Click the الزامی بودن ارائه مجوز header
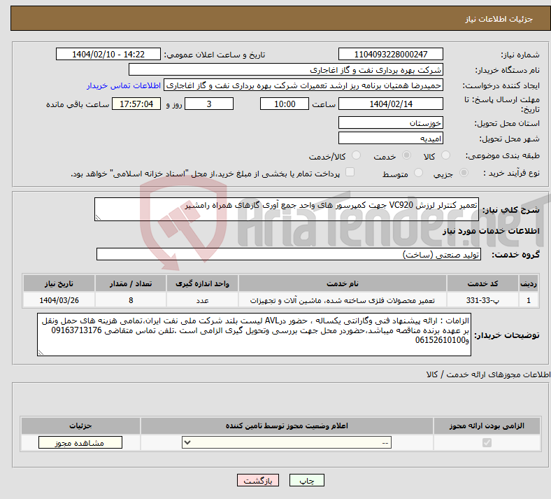Viewport: 551px width, 499px height. point(487,426)
